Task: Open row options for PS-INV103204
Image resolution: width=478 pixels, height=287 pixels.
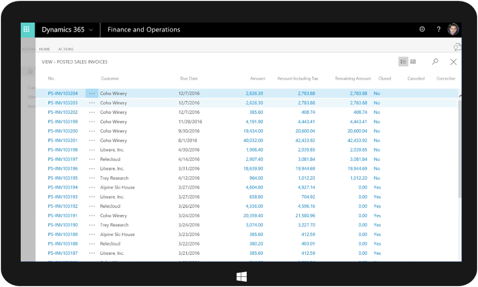Action: click(92, 93)
